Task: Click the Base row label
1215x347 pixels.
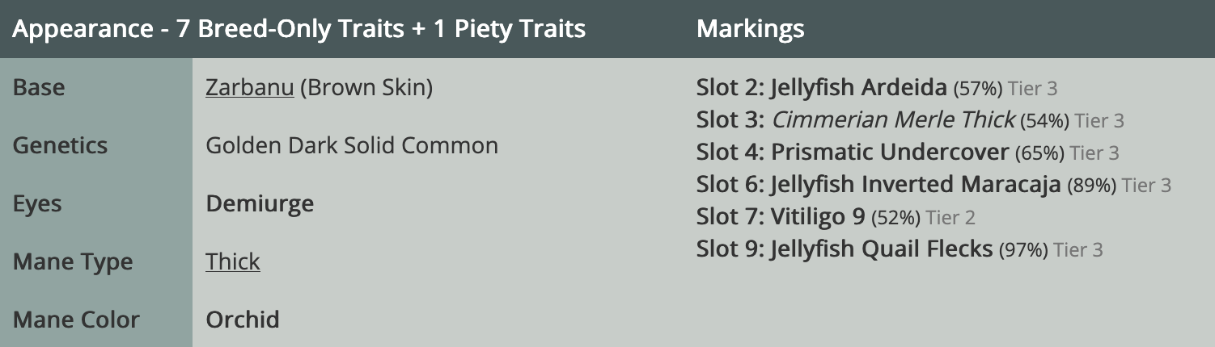Action: 39,87
